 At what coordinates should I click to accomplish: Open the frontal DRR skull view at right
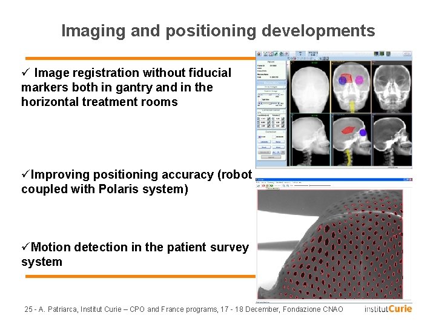coord(392,87)
